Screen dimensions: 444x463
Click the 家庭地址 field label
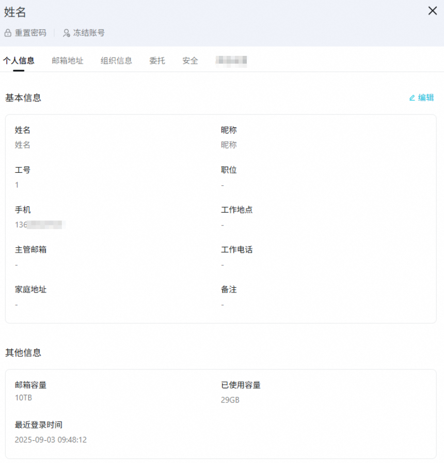(30, 290)
